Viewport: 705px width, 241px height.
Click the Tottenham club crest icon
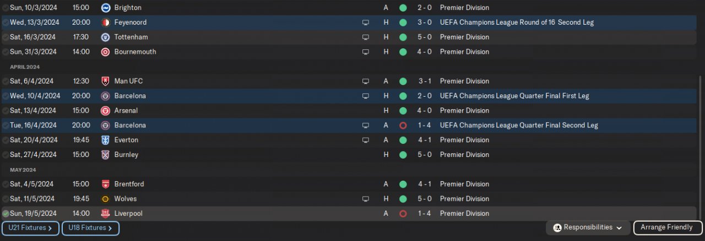106,37
